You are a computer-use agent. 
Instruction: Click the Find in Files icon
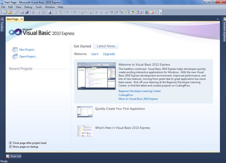click(50, 12)
